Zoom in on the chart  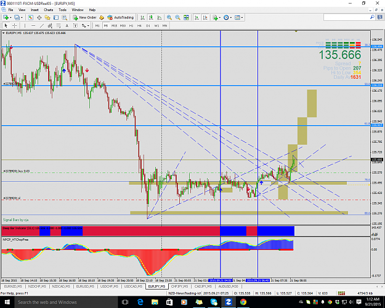coord(169,17)
